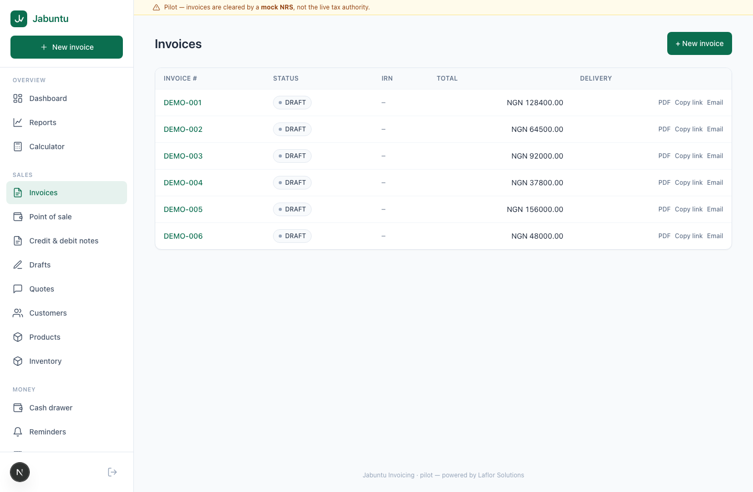This screenshot has height=492, width=753.
Task: Click the Cash drawer wallet icon
Action: coord(18,408)
